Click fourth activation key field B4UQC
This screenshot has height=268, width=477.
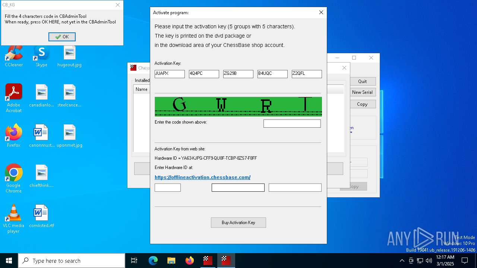(272, 74)
